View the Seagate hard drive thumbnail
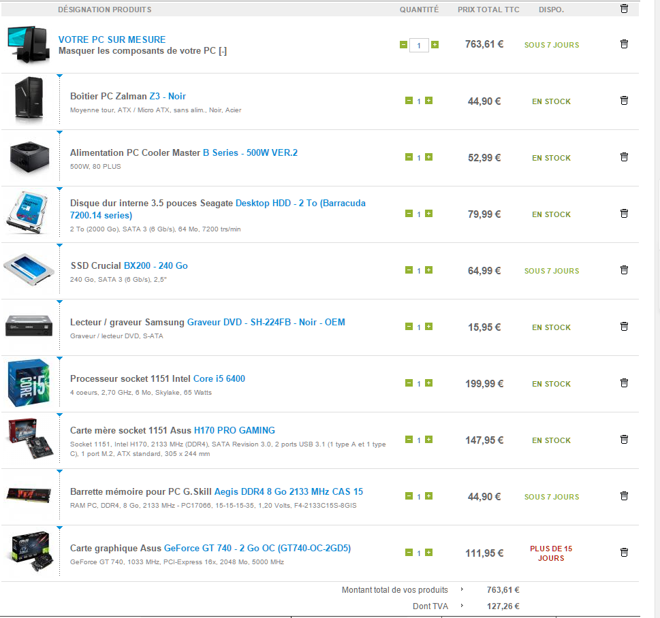This screenshot has width=660, height=618. (28, 212)
